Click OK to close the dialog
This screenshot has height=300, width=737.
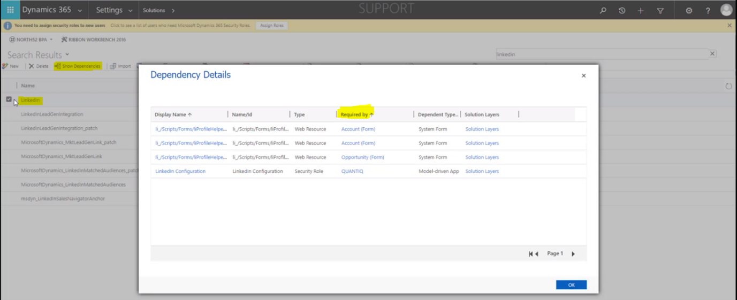click(571, 284)
